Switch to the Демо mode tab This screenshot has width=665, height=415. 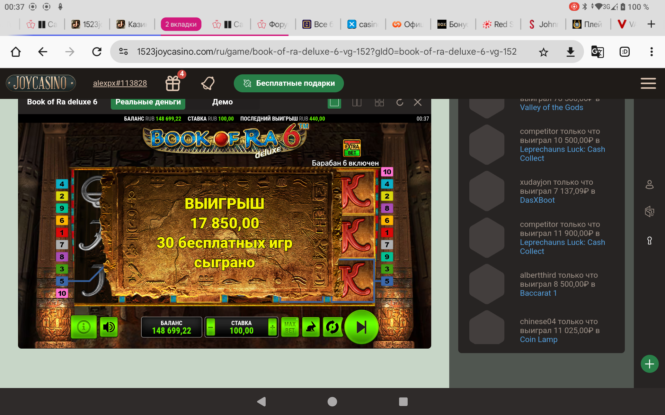[222, 102]
